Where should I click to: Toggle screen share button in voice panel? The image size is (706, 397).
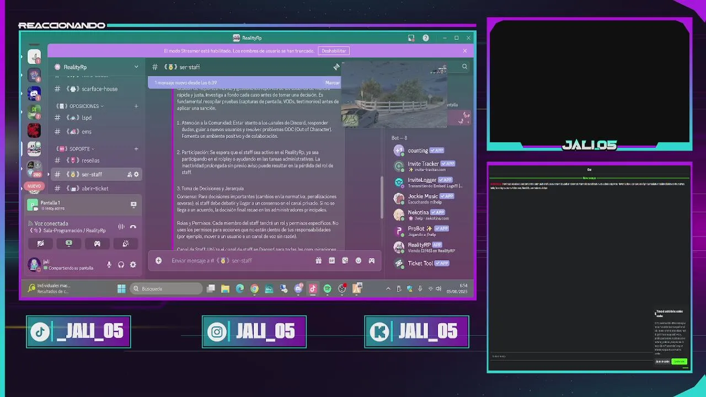[69, 243]
